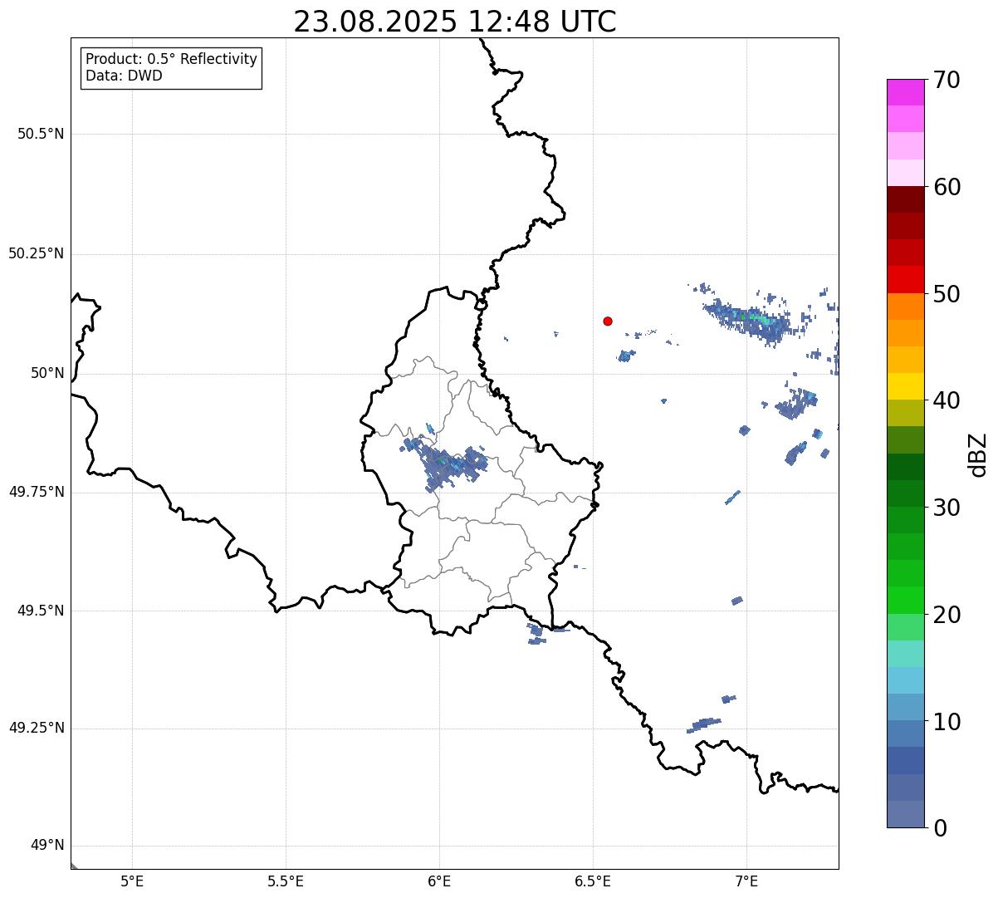Click the yellow colorbar segment just above 40 dBZ
Screen dimensions: 998x898
tap(905, 387)
